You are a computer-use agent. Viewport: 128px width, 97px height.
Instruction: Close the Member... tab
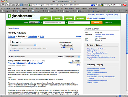point(44,11)
